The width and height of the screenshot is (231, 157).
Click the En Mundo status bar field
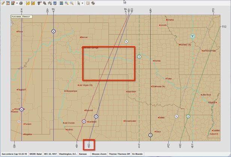[136, 154]
